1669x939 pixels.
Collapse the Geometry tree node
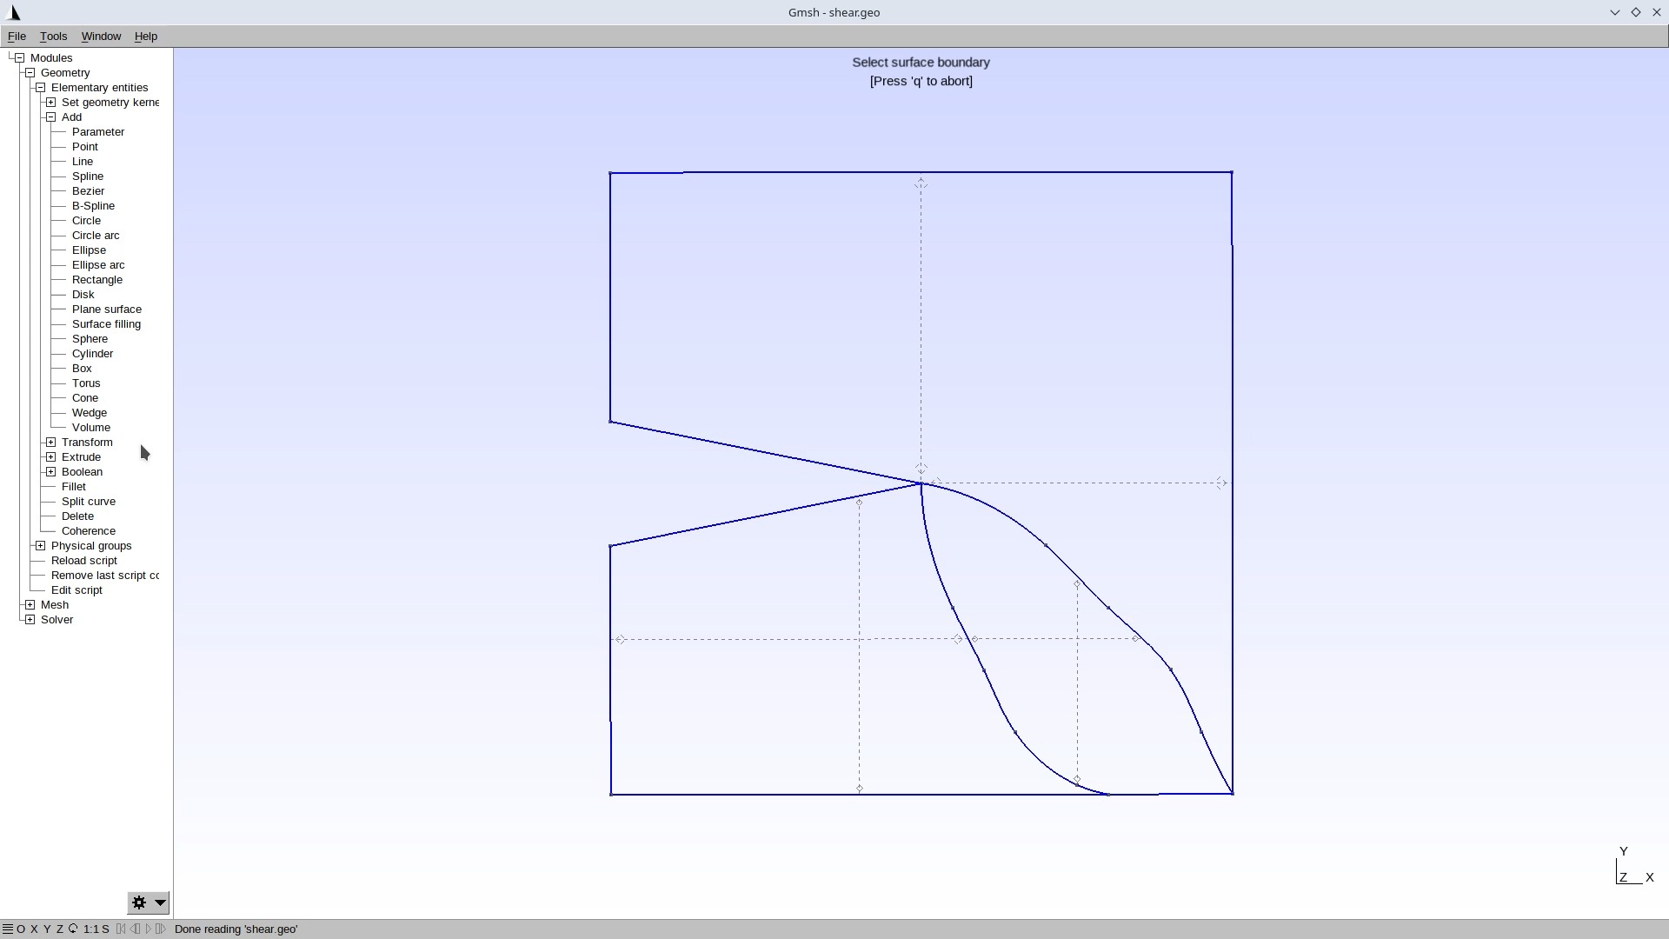30,72
